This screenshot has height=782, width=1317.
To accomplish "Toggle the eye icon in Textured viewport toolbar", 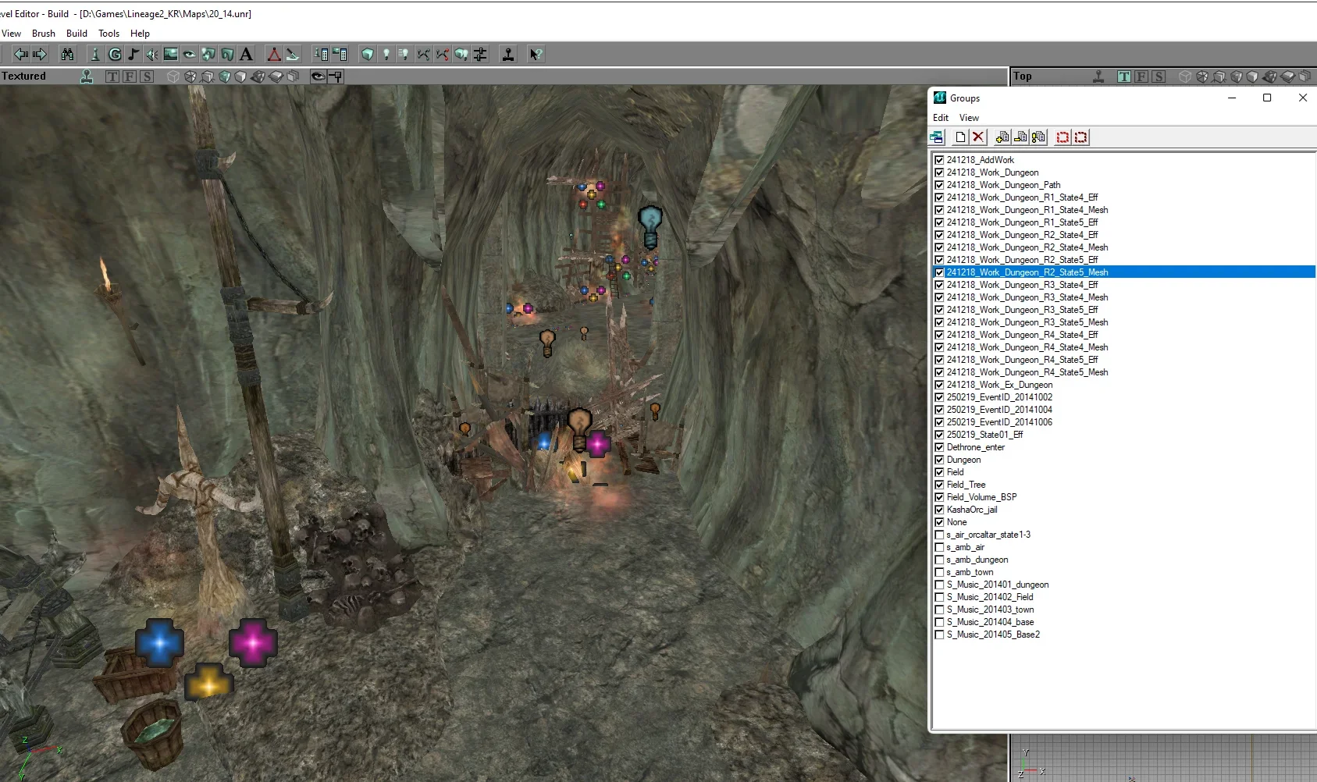I will tap(318, 76).
